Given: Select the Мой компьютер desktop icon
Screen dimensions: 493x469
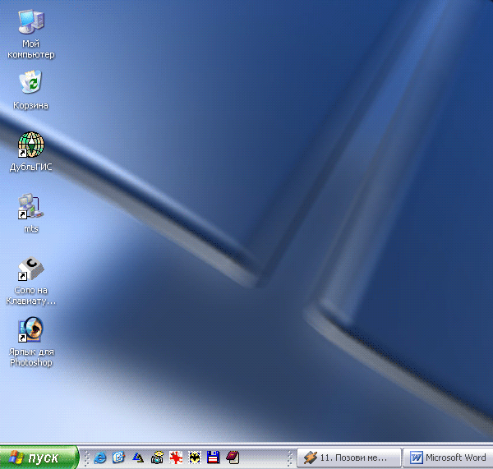Looking at the screenshot, I should [31, 21].
